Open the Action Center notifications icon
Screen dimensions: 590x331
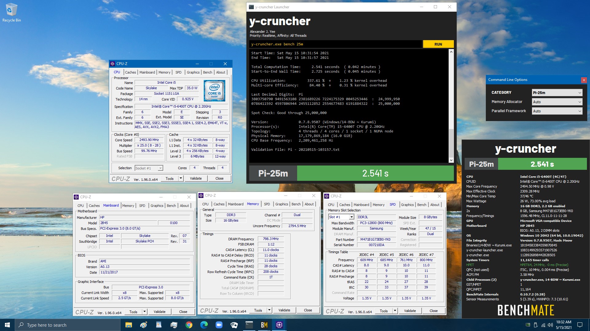(580, 325)
